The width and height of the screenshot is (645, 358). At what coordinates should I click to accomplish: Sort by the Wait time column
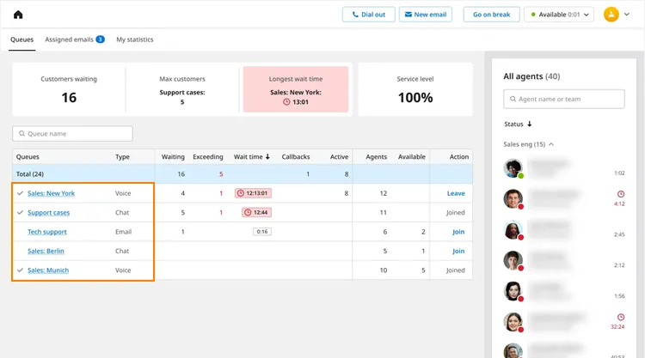click(x=251, y=157)
